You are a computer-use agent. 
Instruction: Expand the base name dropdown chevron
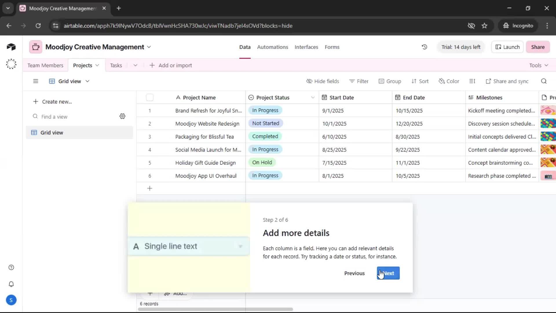pos(149,47)
